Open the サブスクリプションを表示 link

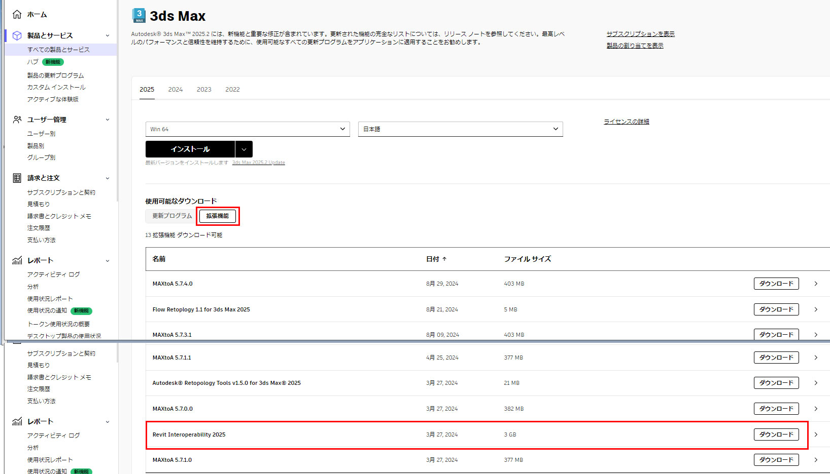pyautogui.click(x=640, y=34)
